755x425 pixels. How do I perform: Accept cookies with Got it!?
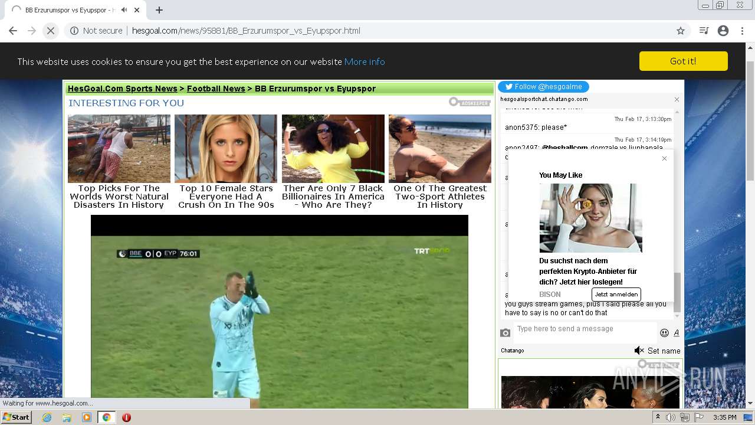(x=683, y=61)
